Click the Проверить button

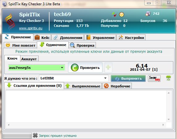point(85,68)
